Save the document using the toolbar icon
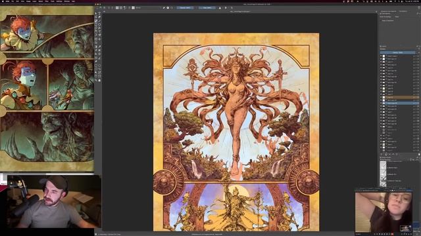The width and height of the screenshot is (421, 236). coord(104,8)
